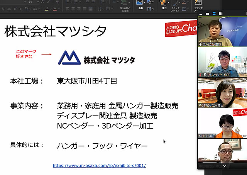Screen dimensions: 247x175
Task: Center align the text
Action: [x=73, y=9]
